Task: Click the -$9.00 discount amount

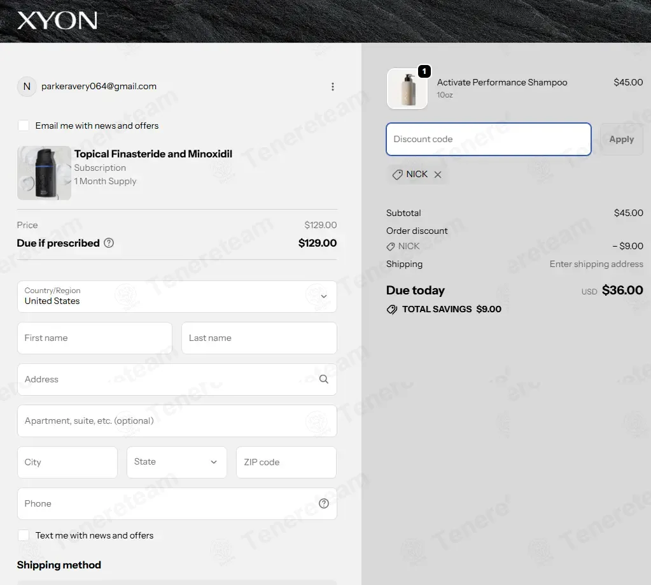Action: (627, 246)
